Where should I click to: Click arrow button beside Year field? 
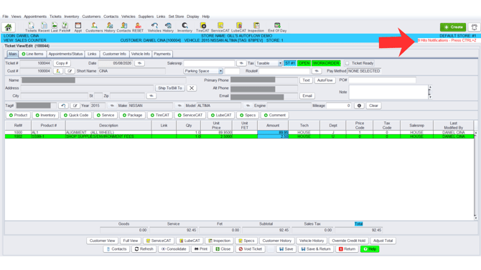112,106
